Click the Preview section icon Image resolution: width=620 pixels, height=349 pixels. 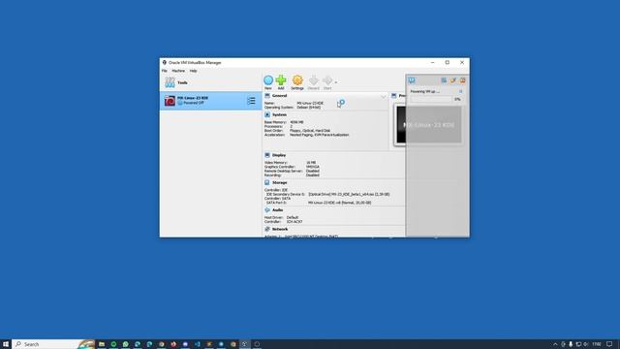(394, 96)
